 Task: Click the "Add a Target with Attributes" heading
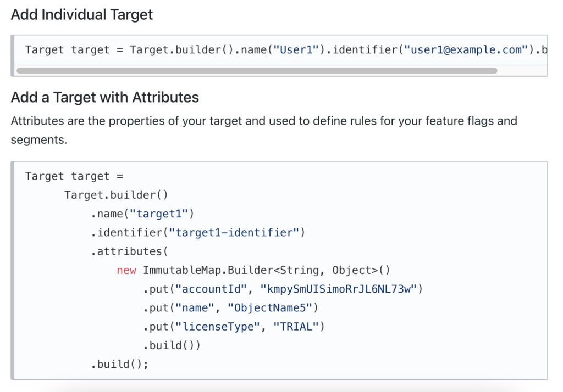click(105, 98)
